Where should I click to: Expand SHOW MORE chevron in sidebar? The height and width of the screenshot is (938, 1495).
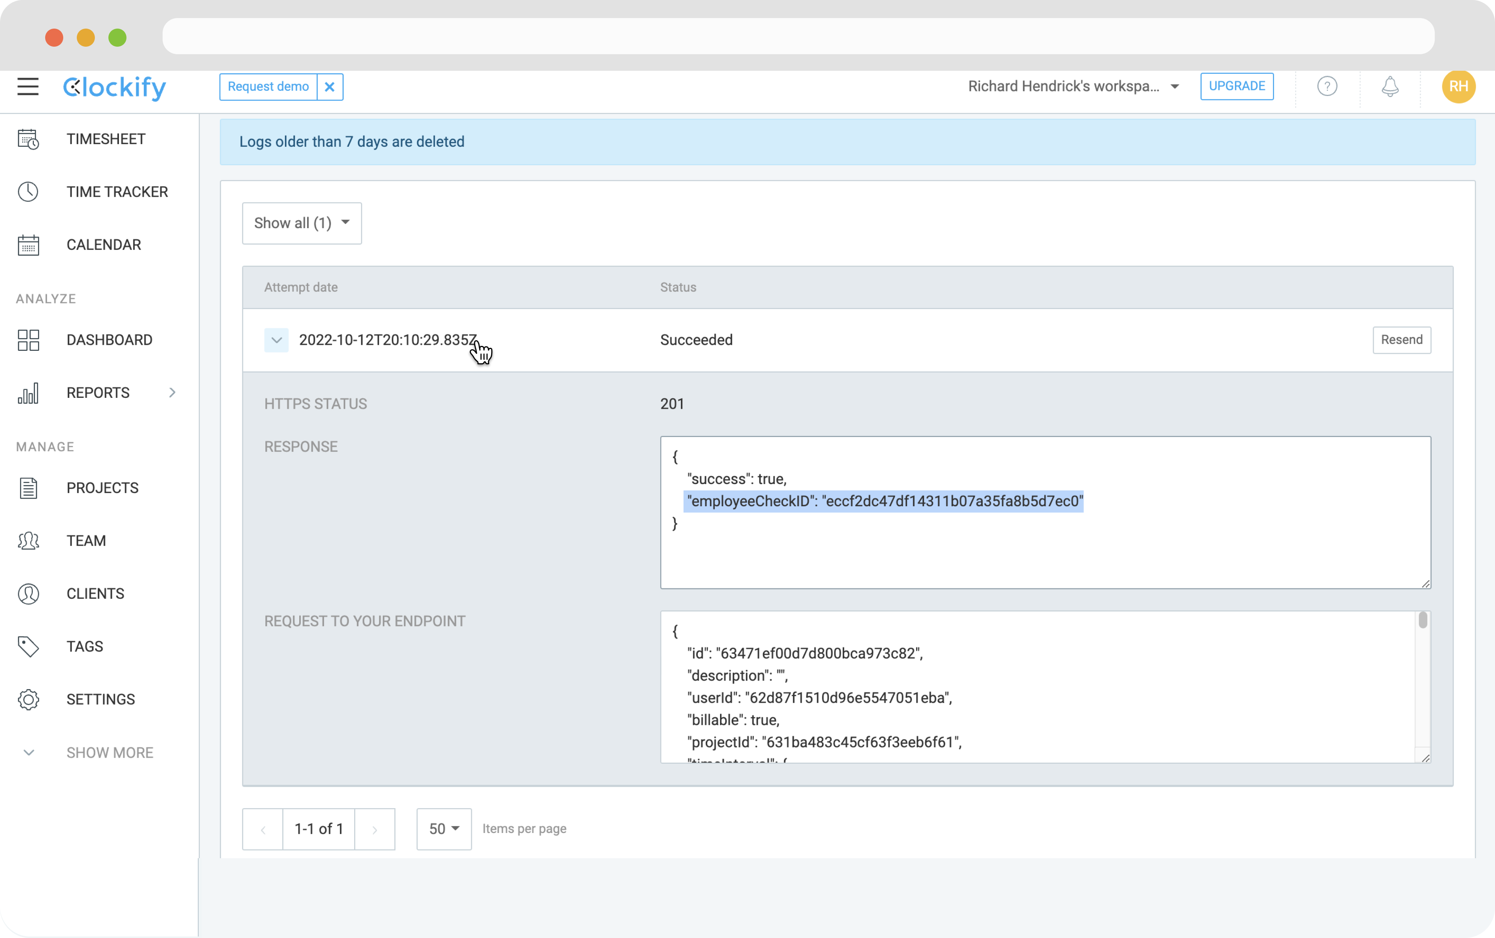(x=29, y=752)
